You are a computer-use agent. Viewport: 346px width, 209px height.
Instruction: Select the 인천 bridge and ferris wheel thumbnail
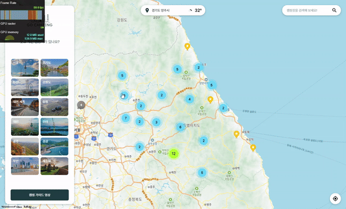coord(25,87)
